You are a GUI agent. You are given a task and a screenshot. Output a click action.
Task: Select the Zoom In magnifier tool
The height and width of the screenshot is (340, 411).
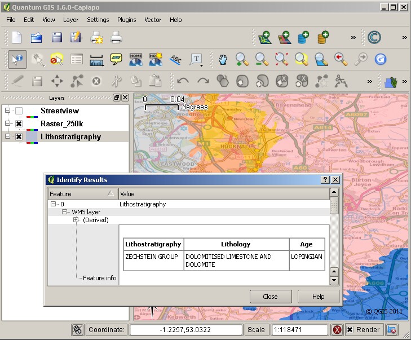pos(242,60)
